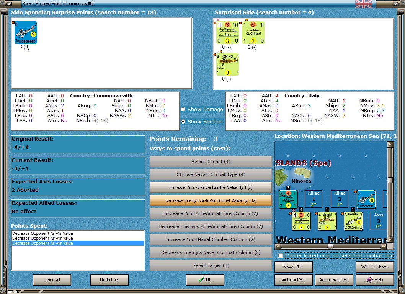Open Help with the book icon button
Image resolution: width=405 pixels, height=294 pixels.
(x=374, y=280)
